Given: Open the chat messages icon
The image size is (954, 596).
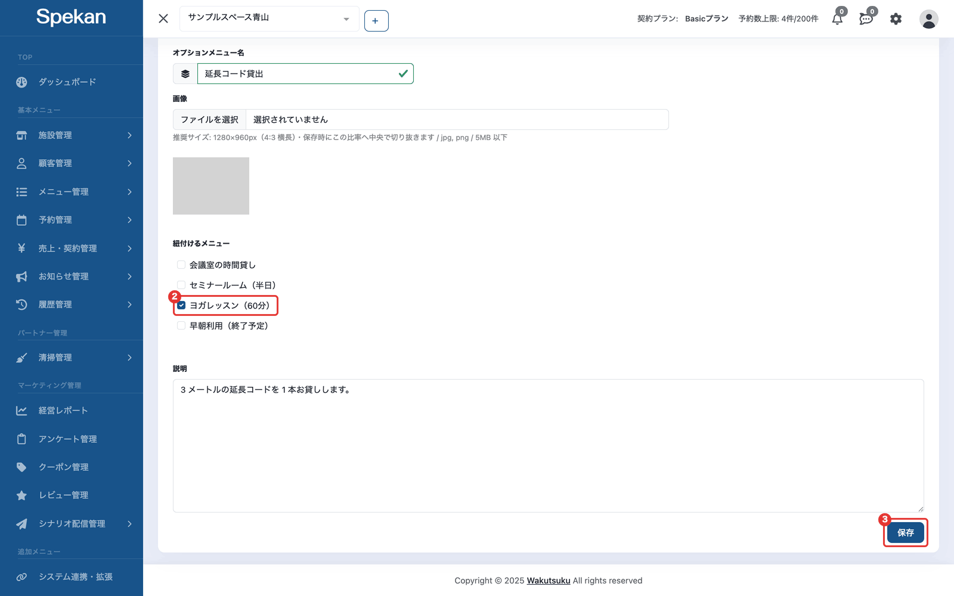Looking at the screenshot, I should (x=866, y=18).
